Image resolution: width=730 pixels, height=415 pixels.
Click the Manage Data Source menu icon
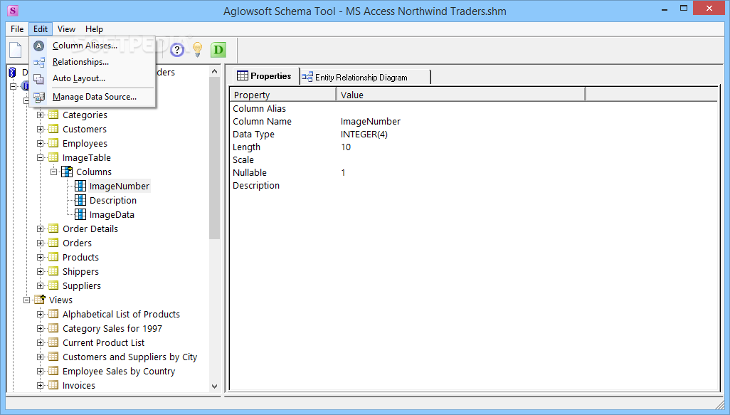point(39,97)
